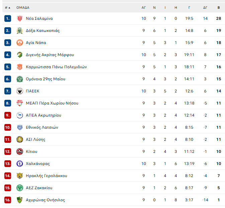Open the Χαλκάνορας team page
Viewport: 225px width, 208px height.
pos(38,164)
